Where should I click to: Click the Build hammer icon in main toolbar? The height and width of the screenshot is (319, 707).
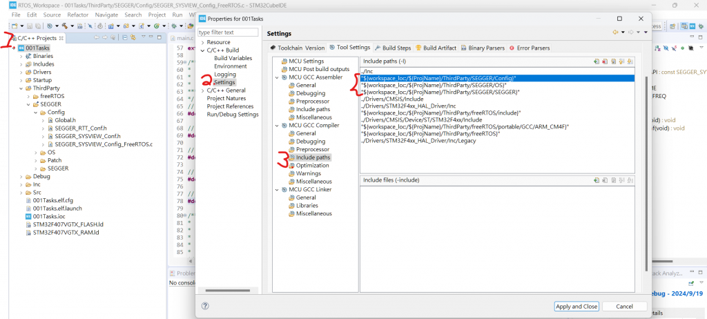(65, 26)
